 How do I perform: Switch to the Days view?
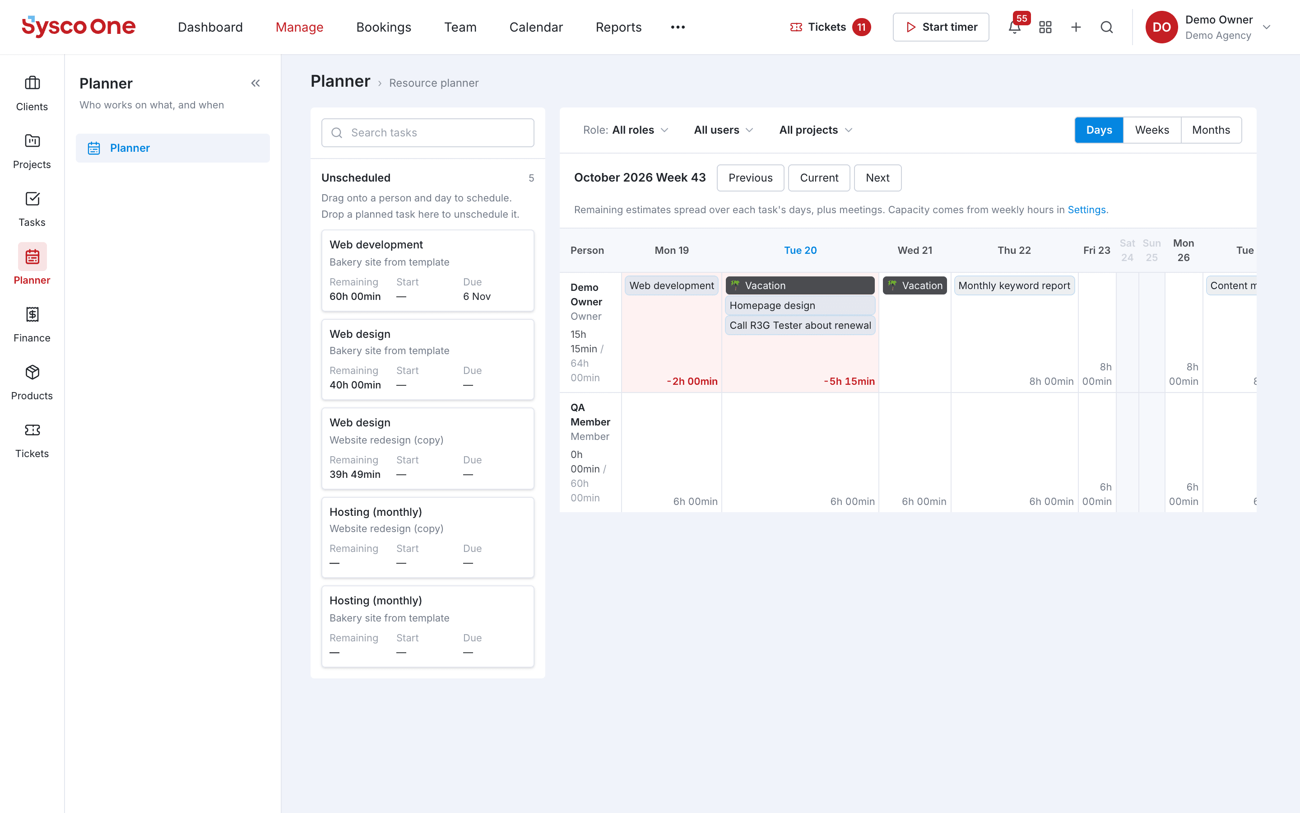(x=1099, y=130)
